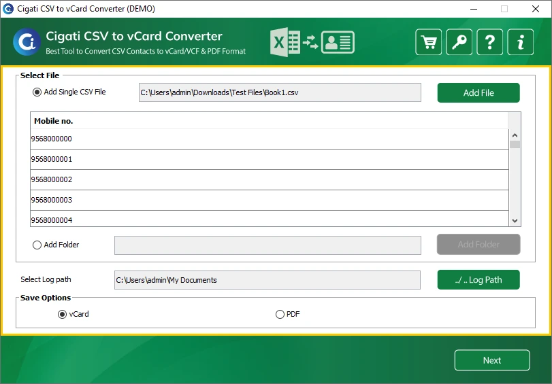Select the row 9568000000
Screen dimensions: 552x384
(270, 139)
